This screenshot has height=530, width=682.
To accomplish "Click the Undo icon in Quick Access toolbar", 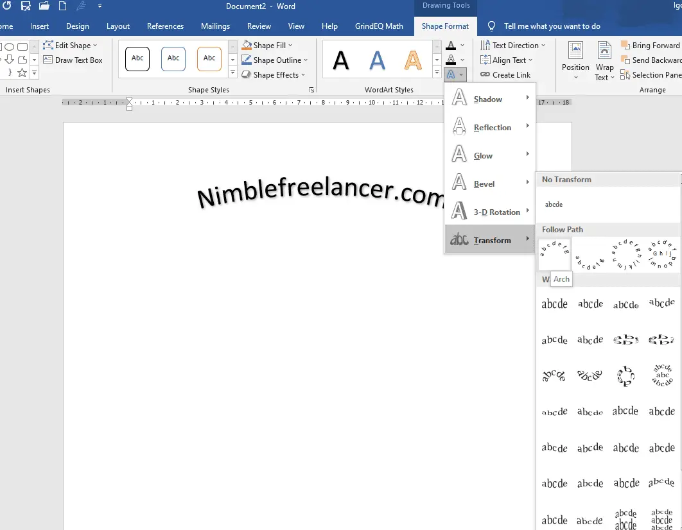I will 6,6.
